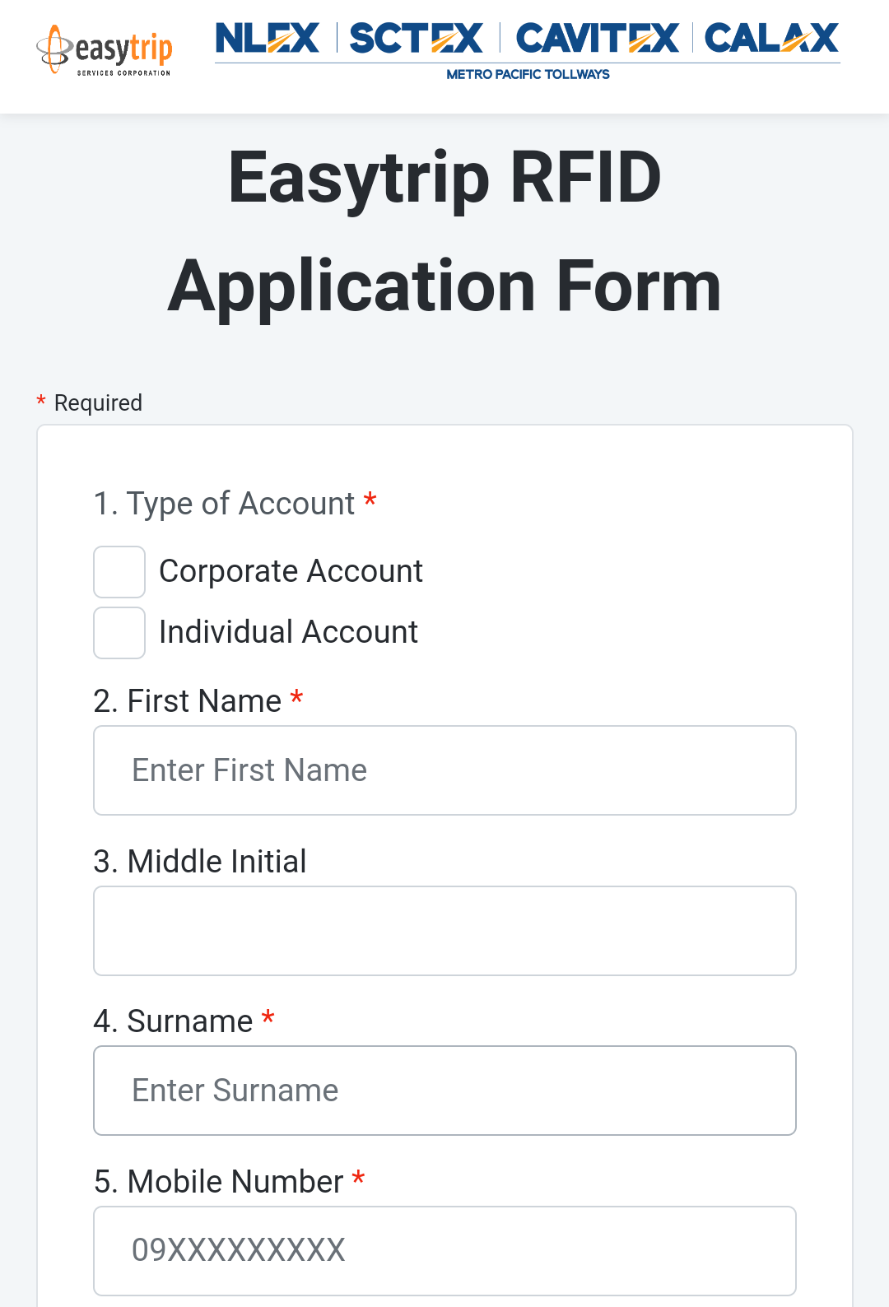The width and height of the screenshot is (889, 1307).
Task: Click the Mobile Number field label
Action: 219,1182
